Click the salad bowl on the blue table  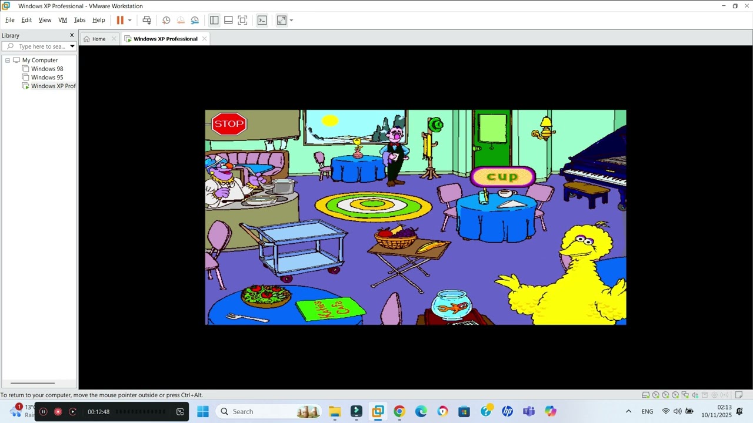click(265, 296)
